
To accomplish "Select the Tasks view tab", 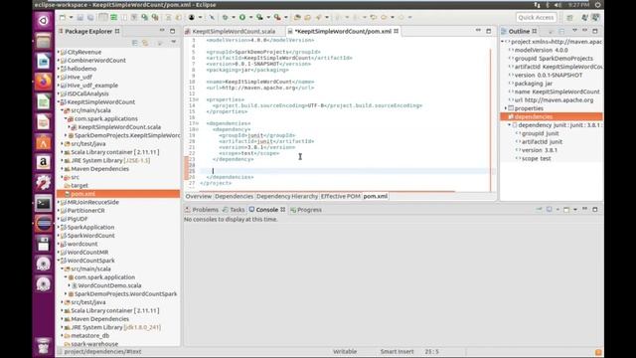I will pyautogui.click(x=234, y=210).
